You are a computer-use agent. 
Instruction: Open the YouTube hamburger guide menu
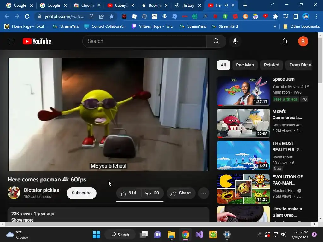click(11, 41)
